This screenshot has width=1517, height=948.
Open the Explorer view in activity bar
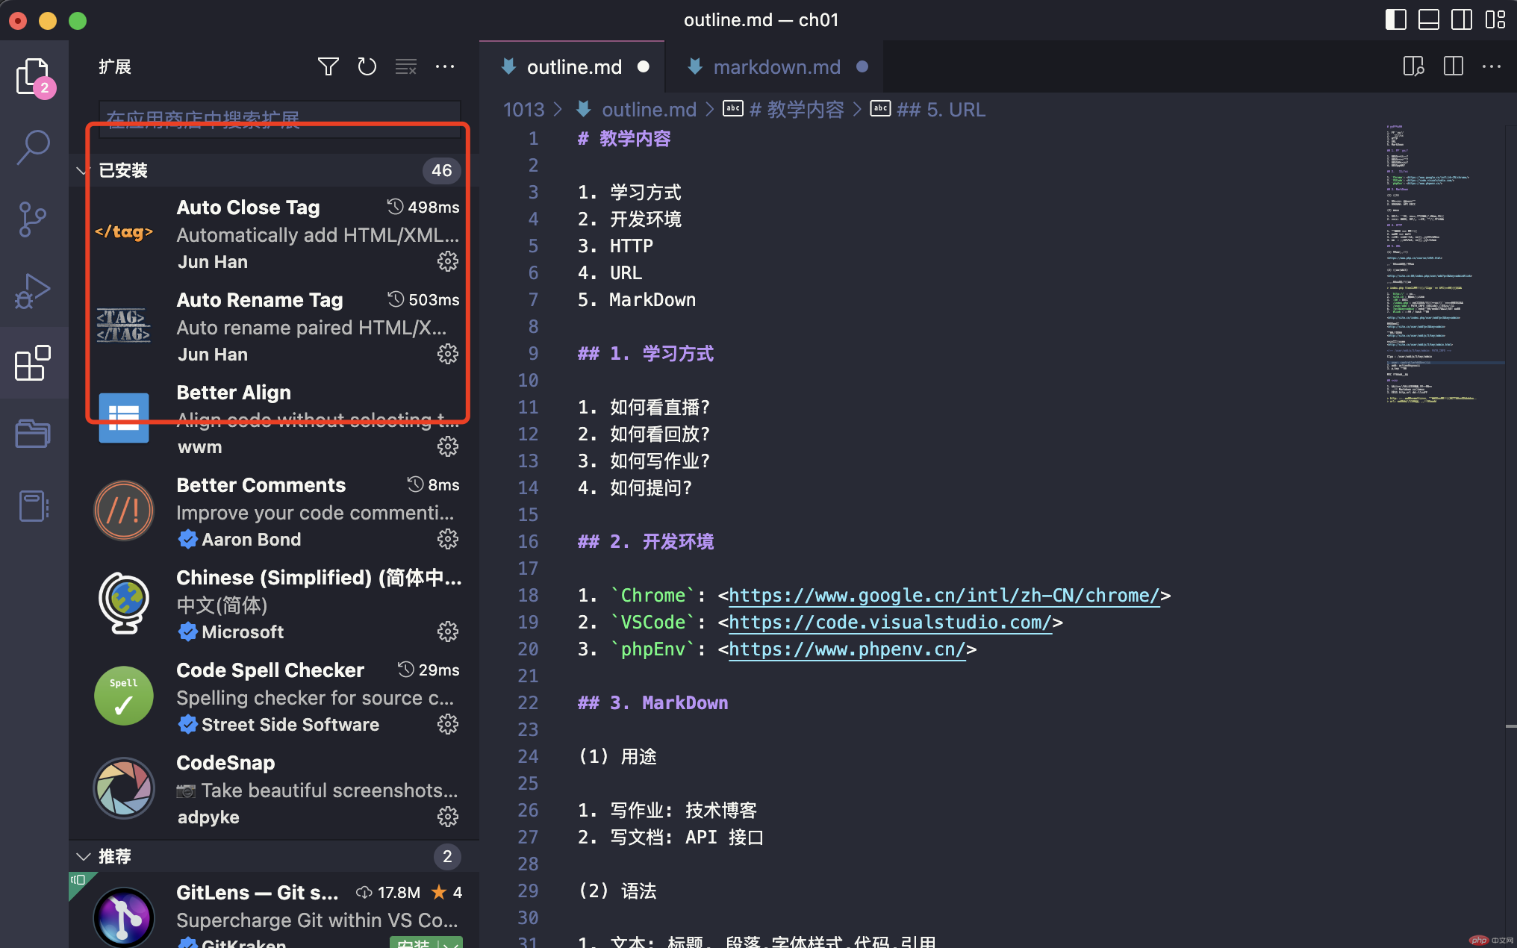34,76
